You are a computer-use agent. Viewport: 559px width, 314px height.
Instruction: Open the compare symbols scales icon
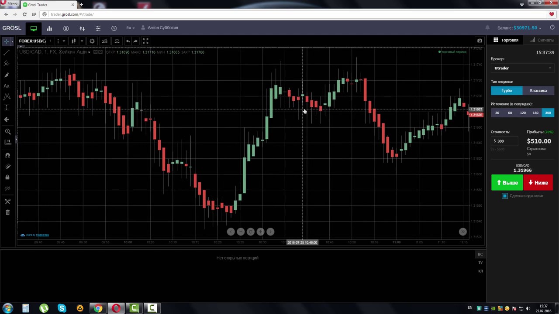[x=117, y=41]
